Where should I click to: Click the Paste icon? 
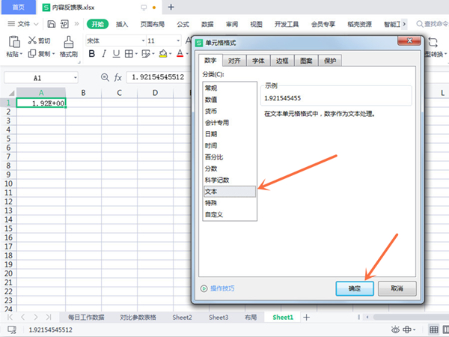(x=14, y=42)
